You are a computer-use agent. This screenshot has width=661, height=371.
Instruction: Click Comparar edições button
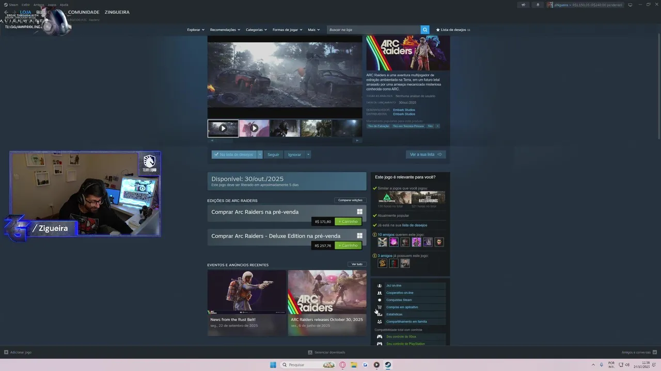[350, 200]
